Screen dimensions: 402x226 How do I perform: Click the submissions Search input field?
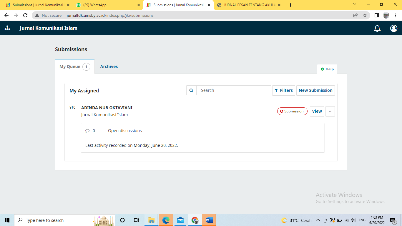click(x=234, y=90)
